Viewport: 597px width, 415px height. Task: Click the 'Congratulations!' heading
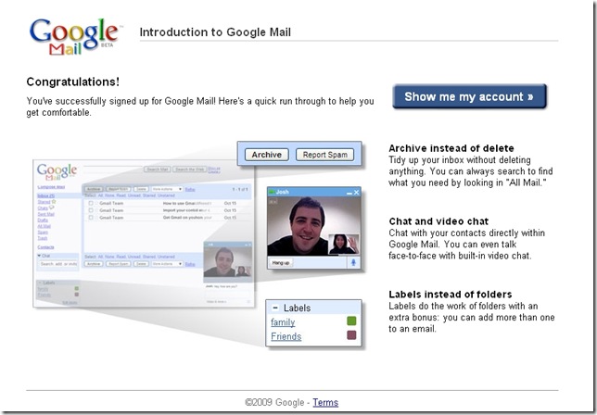[x=72, y=82]
